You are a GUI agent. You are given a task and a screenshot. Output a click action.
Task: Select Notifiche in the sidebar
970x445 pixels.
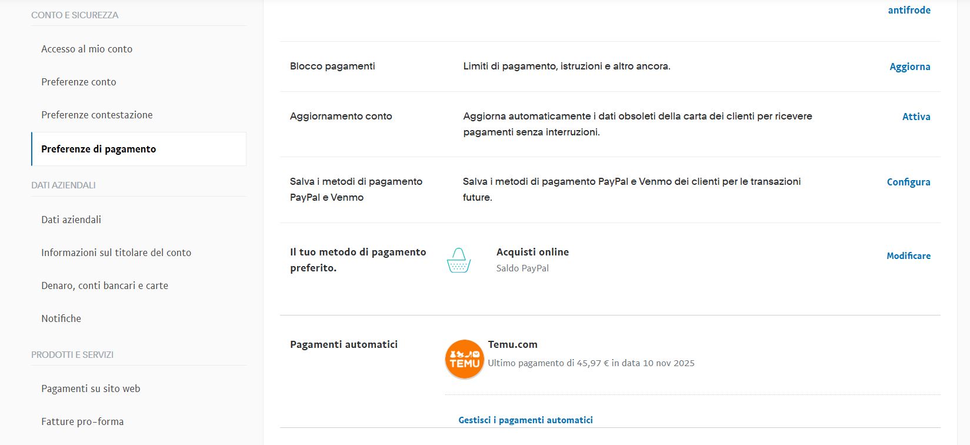coord(61,318)
